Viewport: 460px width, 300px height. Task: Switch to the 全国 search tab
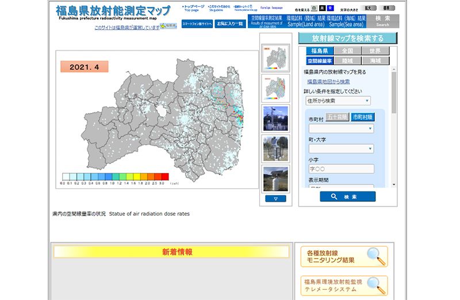(347, 51)
